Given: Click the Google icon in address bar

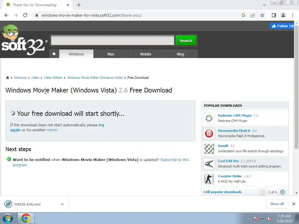Looking at the screenshot, I should [x=243, y=15].
